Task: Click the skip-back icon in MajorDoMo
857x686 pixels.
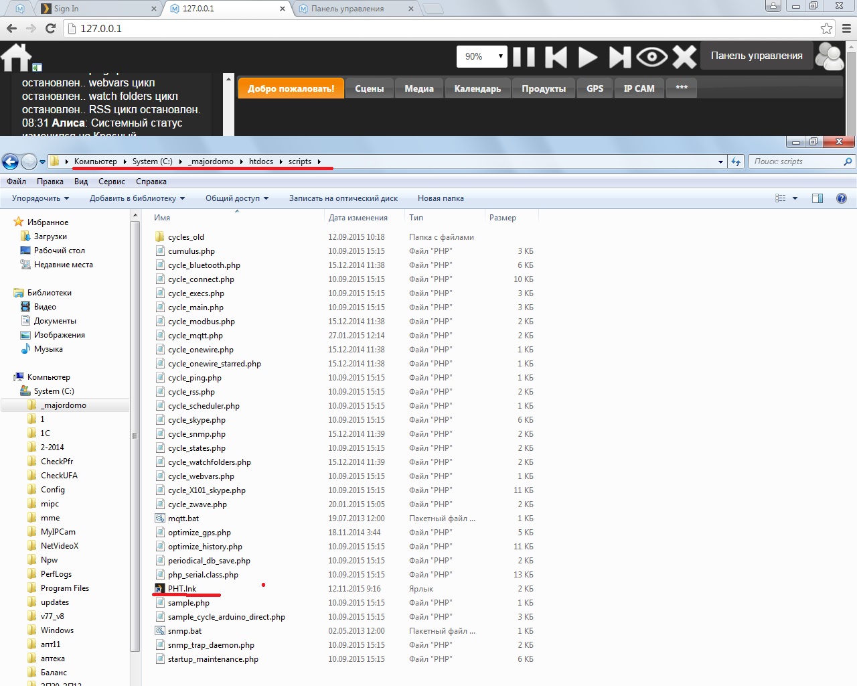Action: pos(555,56)
